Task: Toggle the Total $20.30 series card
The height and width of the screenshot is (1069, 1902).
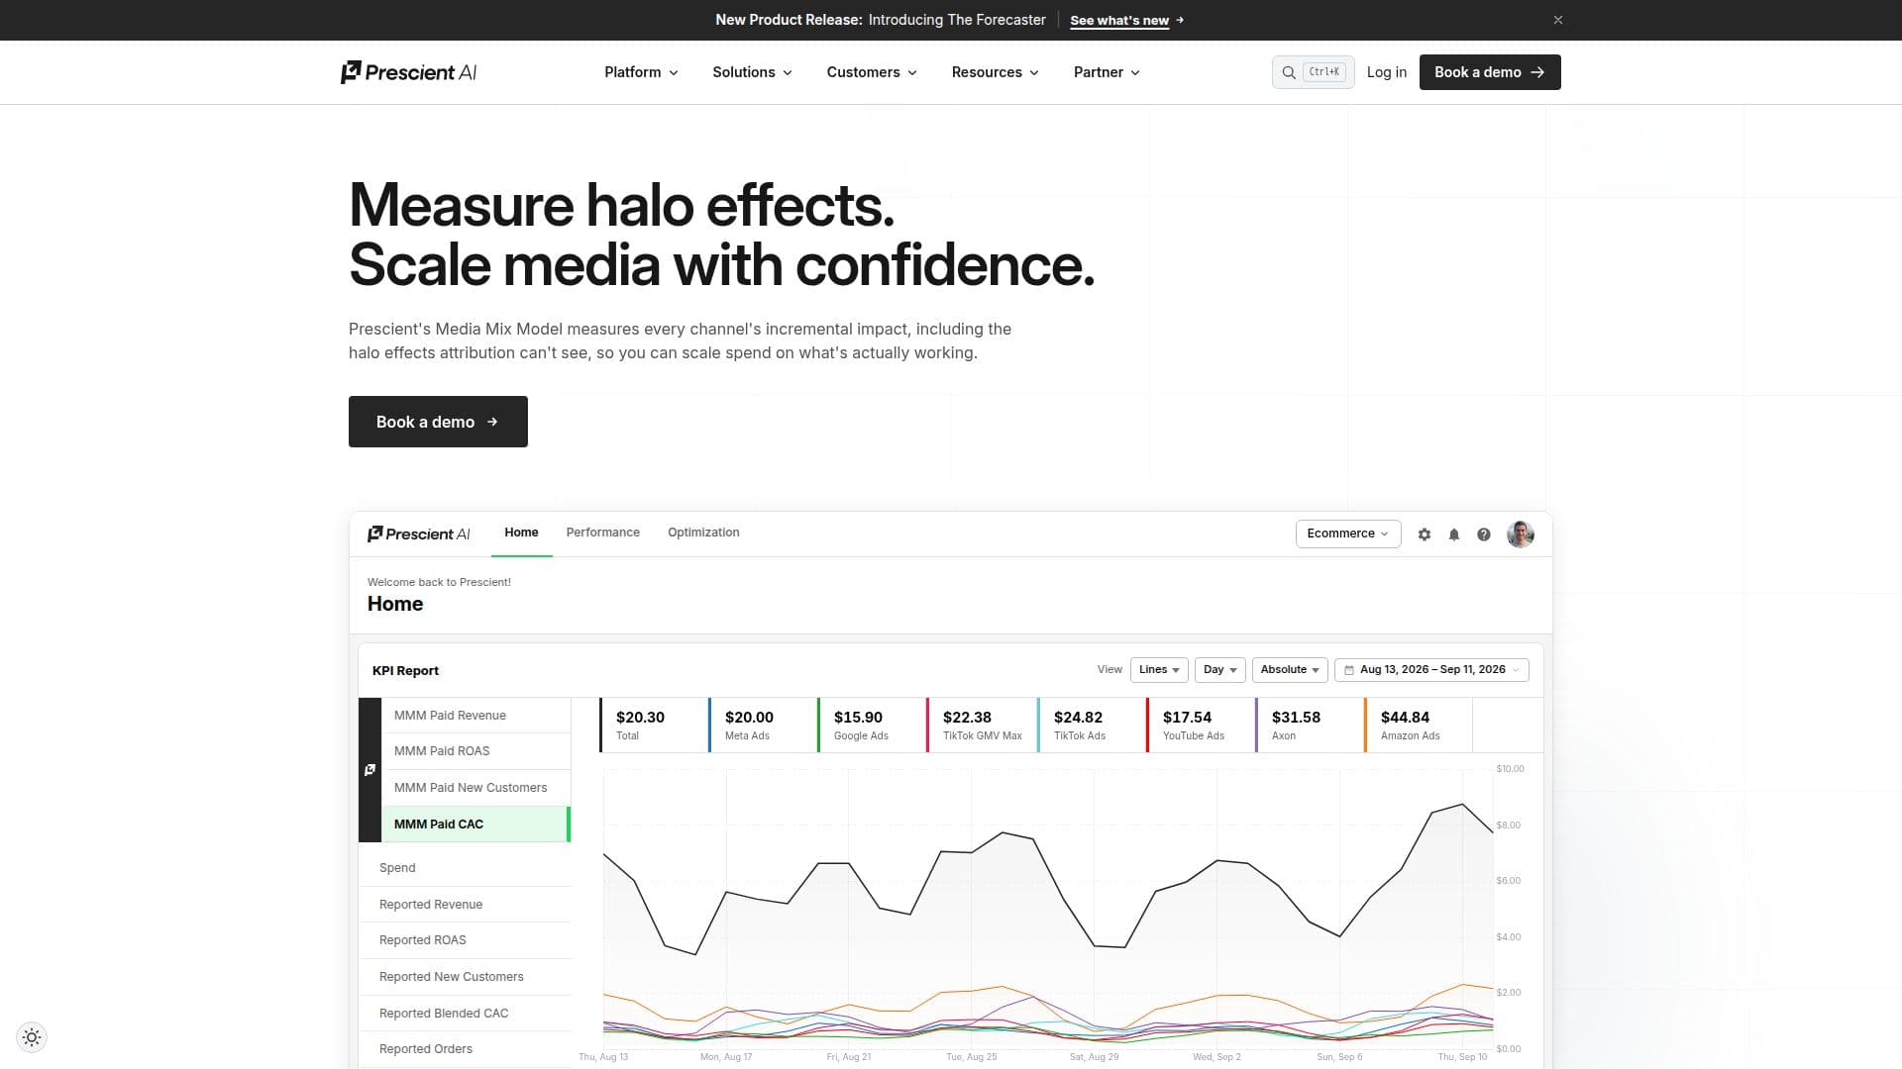Action: 654,725
